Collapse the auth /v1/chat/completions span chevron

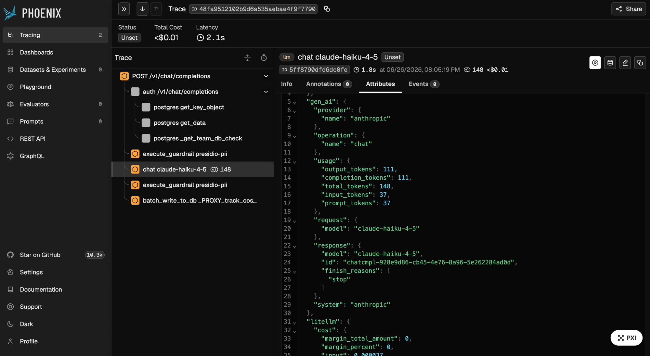coord(266,92)
